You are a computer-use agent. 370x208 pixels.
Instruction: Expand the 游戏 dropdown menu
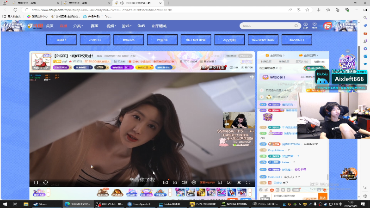point(126,26)
